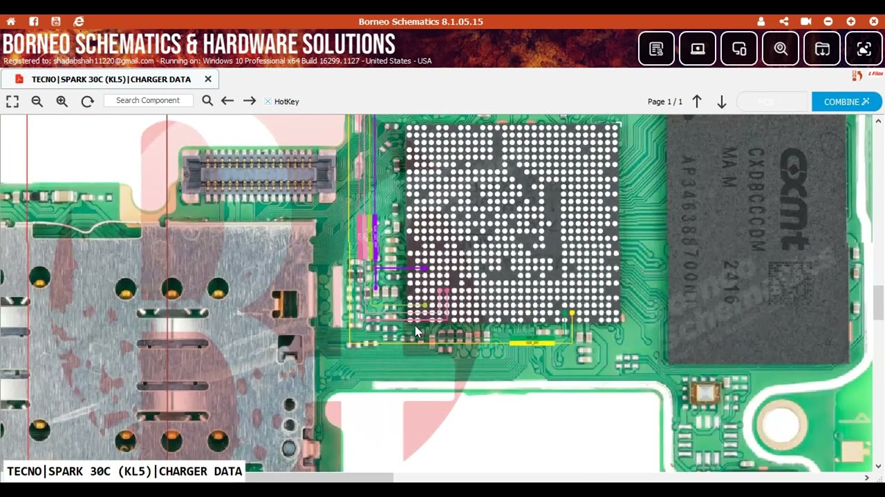Open the document list tool button

pyautogui.click(x=656, y=49)
